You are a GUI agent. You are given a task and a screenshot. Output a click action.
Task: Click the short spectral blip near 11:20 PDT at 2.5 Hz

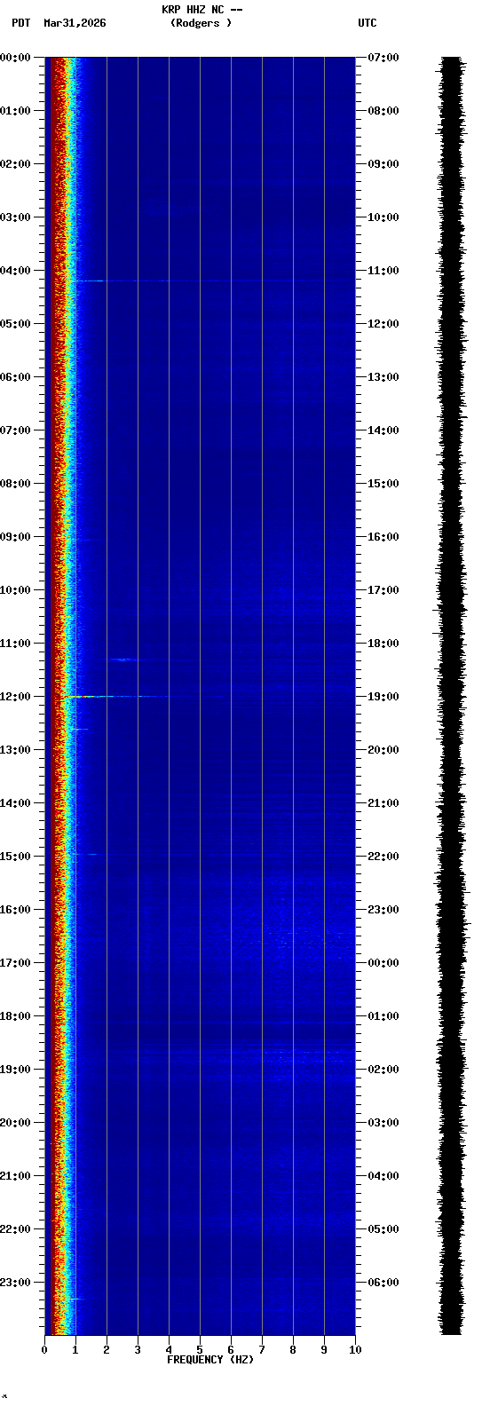[122, 660]
